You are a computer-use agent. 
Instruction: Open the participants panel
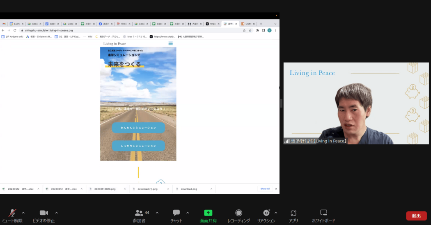coord(139,213)
